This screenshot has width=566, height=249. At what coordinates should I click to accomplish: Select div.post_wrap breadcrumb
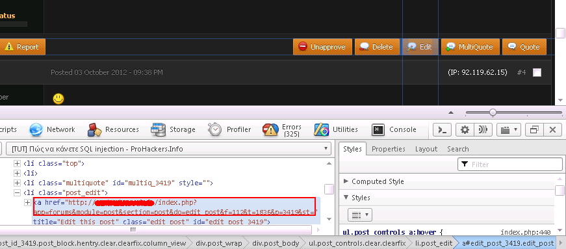tap(219, 243)
